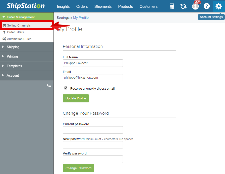Click the Personal Information heading
Viewport: 225px width, 174px height.
(83, 46)
